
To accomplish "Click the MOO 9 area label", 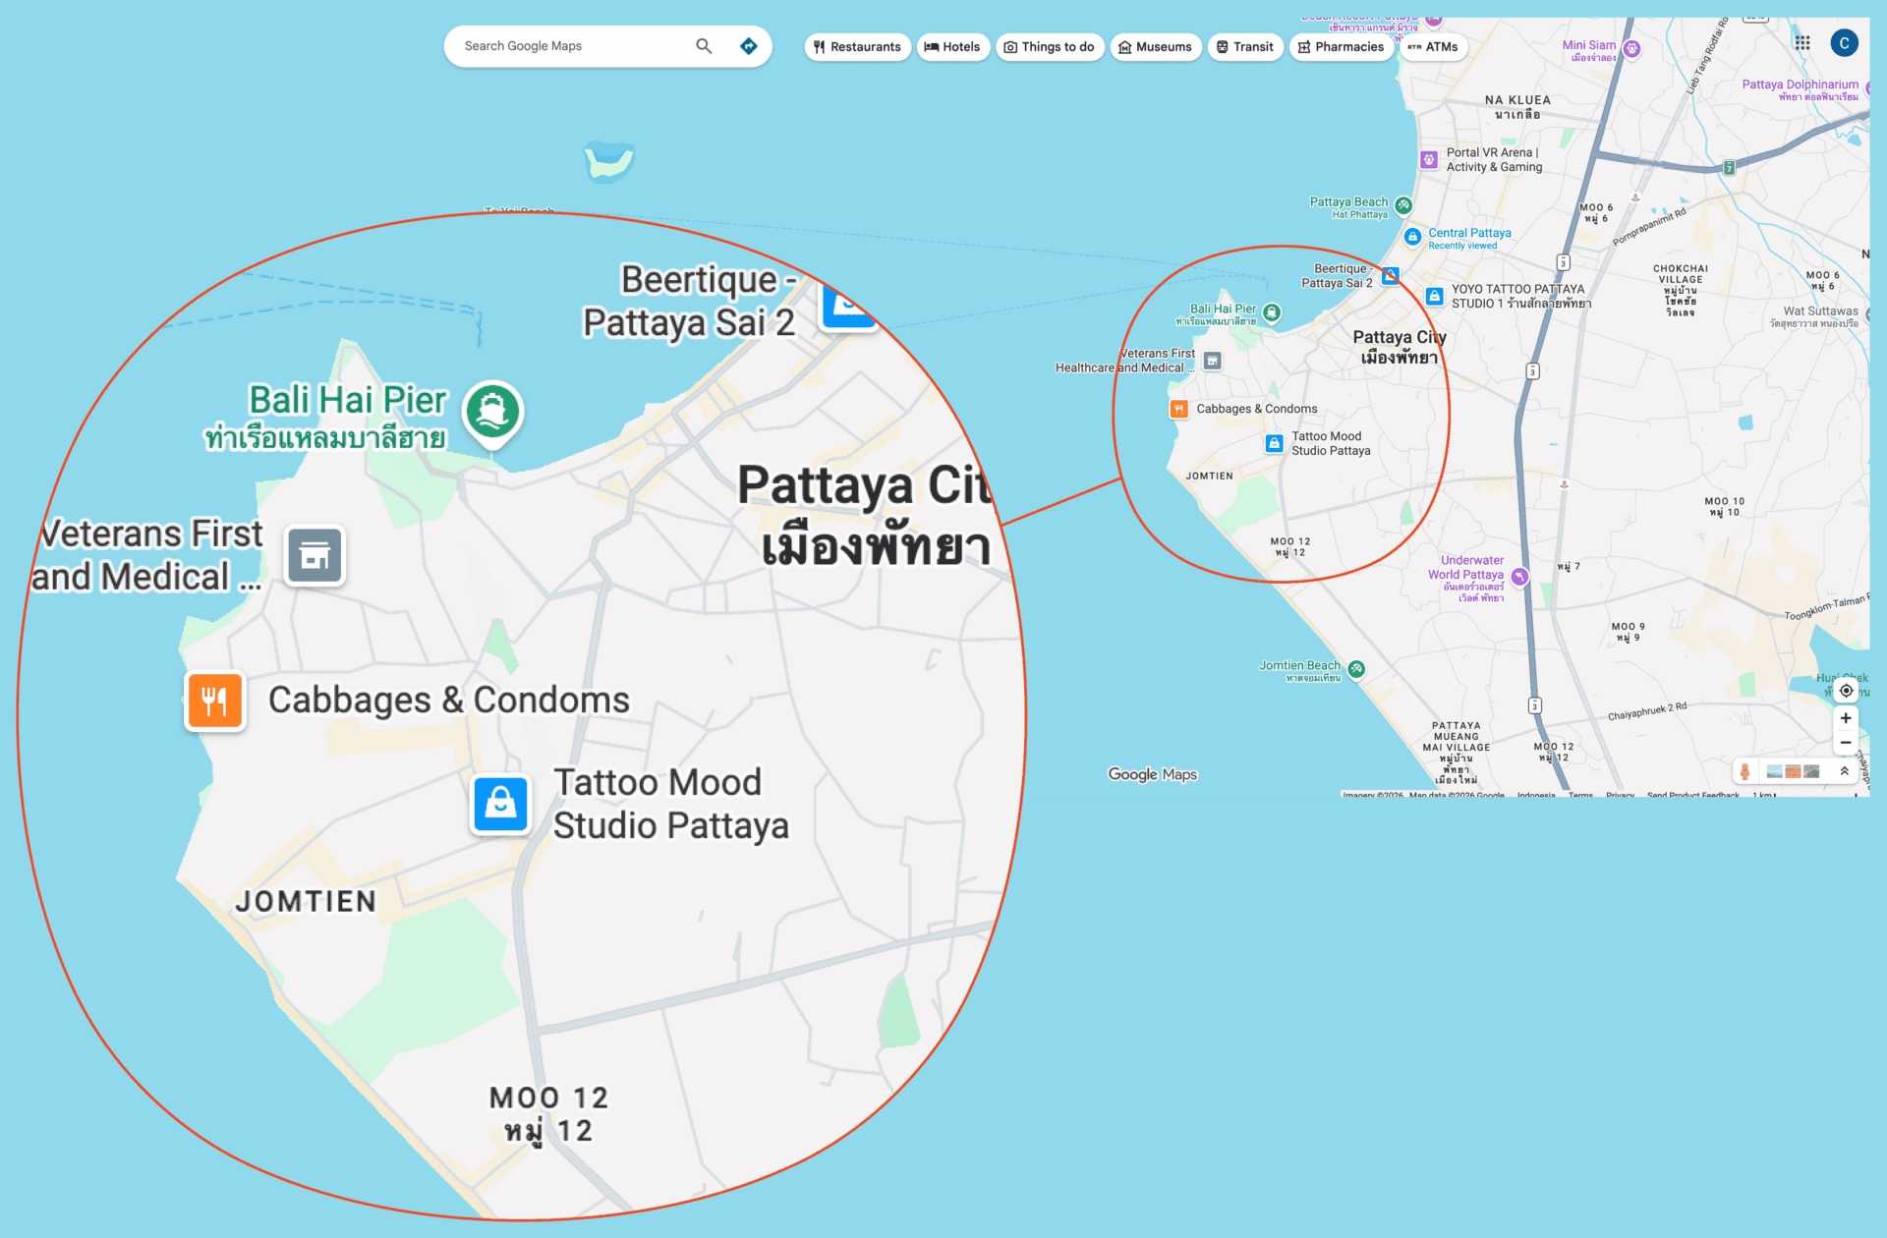I will point(1628,632).
